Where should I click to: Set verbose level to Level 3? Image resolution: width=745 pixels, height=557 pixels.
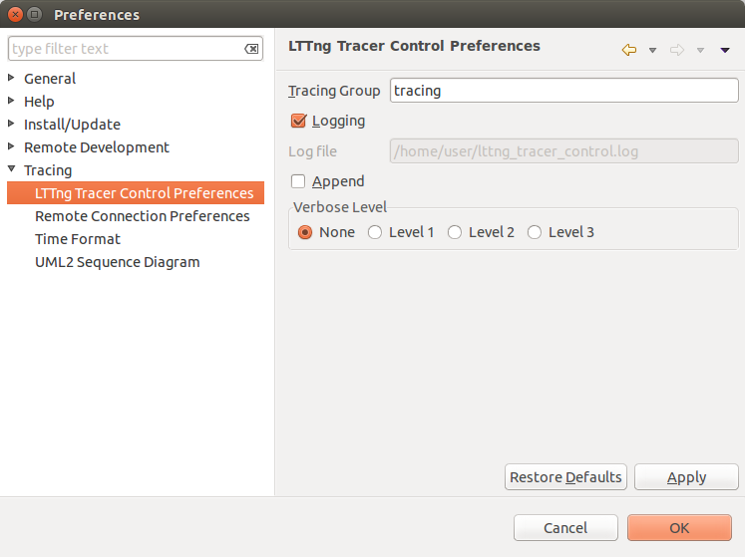pyautogui.click(x=535, y=232)
